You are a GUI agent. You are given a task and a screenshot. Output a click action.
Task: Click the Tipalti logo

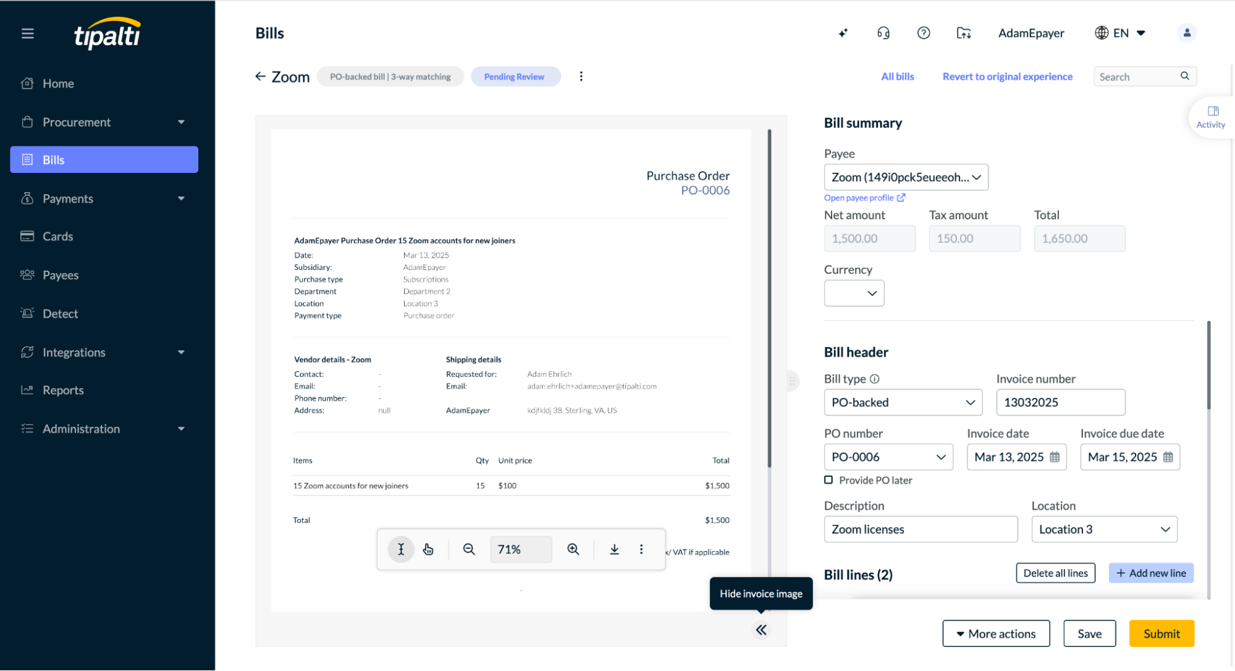coord(107,33)
